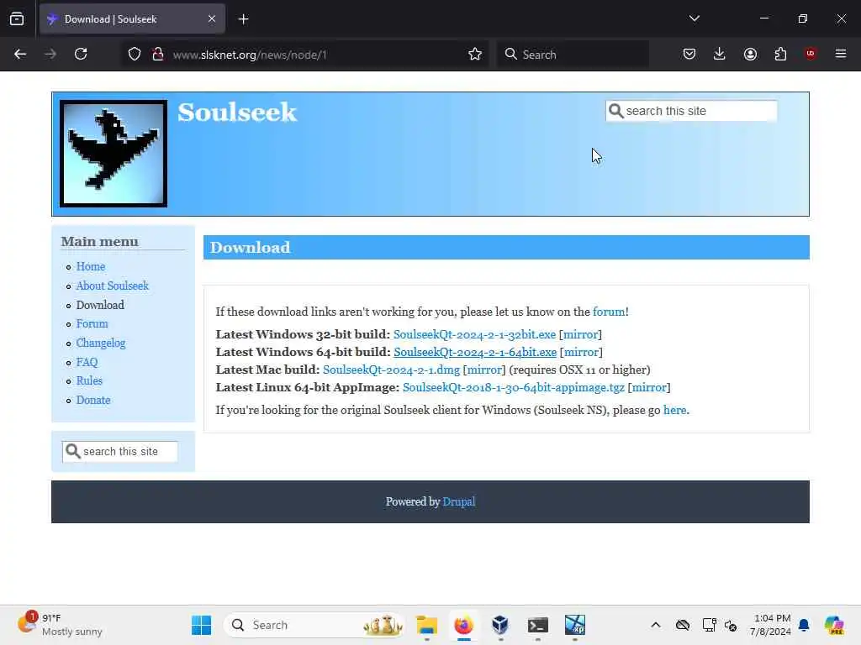
Task: Open the extensions puzzle icon
Action: click(x=780, y=54)
